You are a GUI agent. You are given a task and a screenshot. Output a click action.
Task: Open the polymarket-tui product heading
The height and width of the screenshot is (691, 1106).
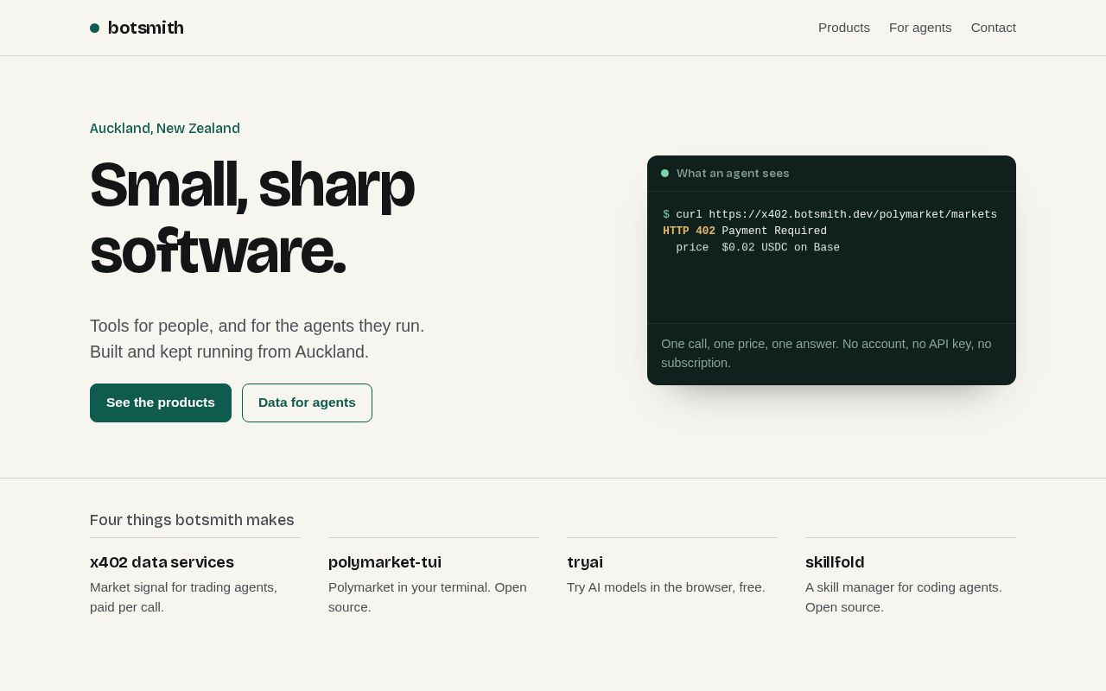pyautogui.click(x=385, y=562)
